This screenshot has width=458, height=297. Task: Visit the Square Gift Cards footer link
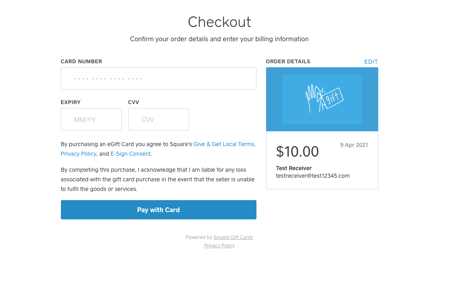tap(233, 237)
